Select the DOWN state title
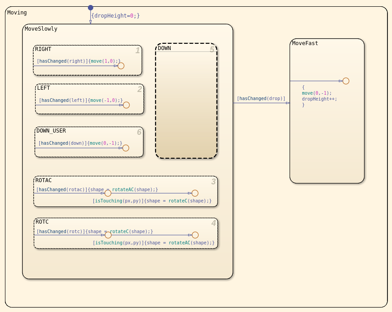 click(164, 48)
